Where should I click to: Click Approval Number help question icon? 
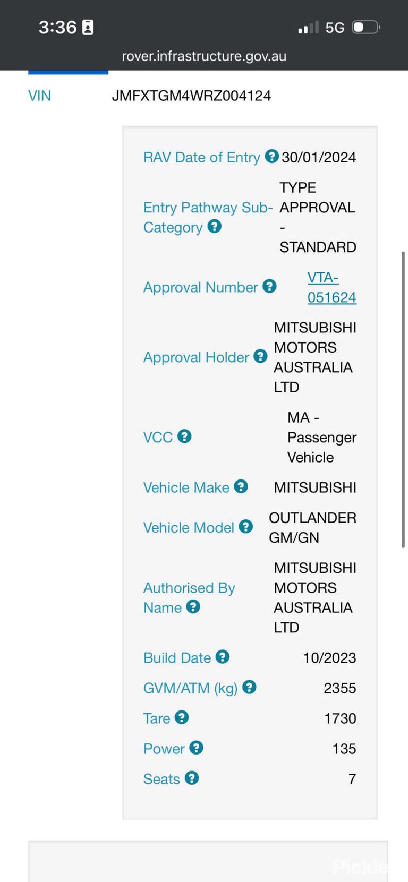click(269, 286)
